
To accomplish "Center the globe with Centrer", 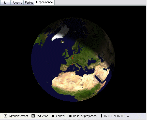I will coord(61,116).
